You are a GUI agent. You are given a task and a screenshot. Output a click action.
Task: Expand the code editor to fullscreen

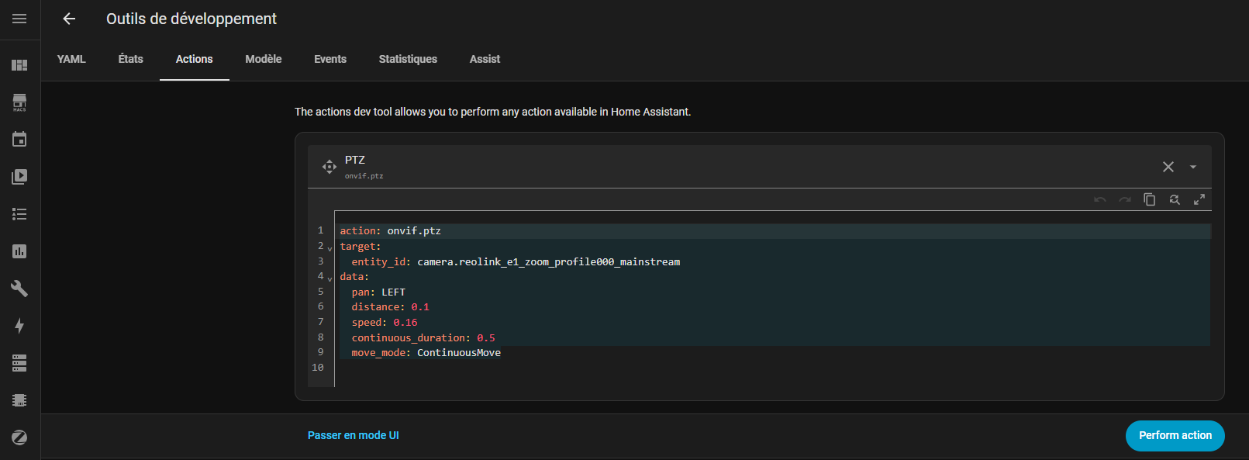(1199, 199)
